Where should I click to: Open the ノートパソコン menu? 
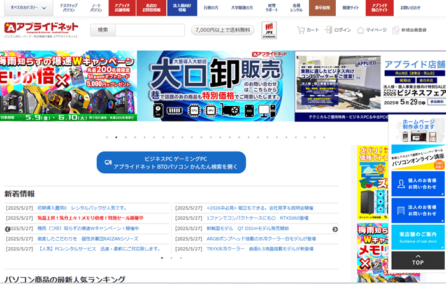[96, 8]
